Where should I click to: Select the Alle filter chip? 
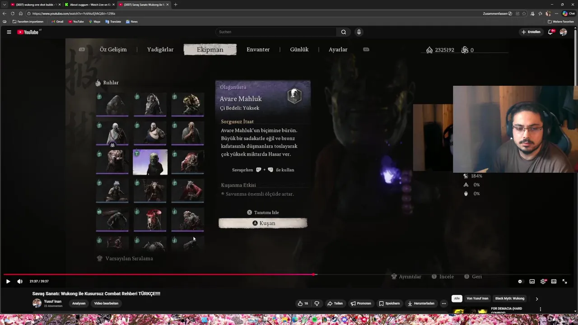coord(457,298)
